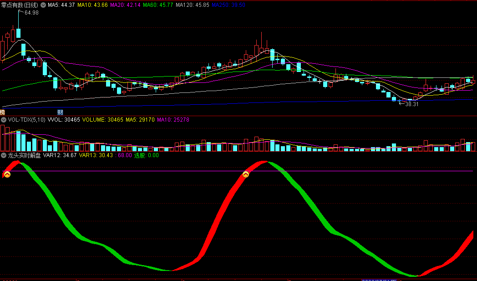This screenshot has height=281, width=477.
Task: Click the volume MA10: 25278 label
Action: click(173, 120)
